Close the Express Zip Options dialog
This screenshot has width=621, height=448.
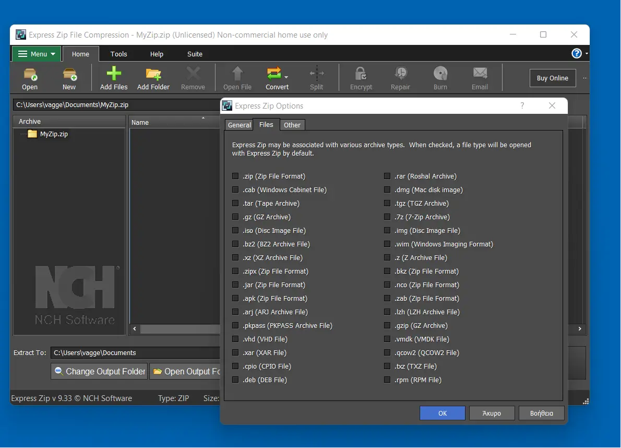click(552, 105)
